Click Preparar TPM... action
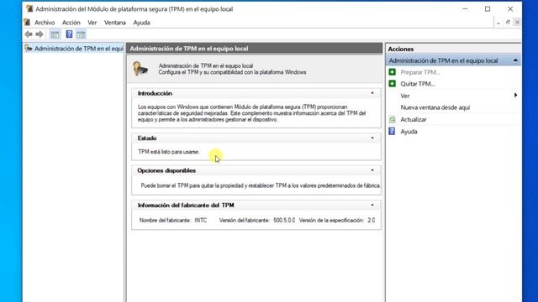Image resolution: width=538 pixels, height=302 pixels. [x=420, y=72]
